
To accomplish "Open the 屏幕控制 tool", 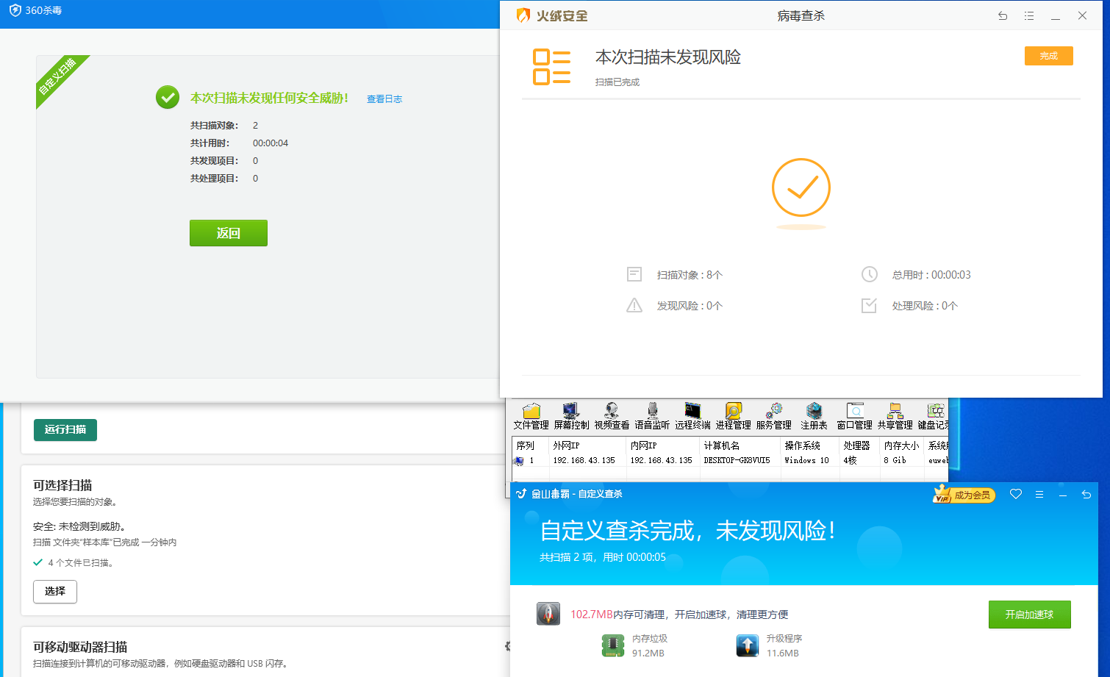I will (x=571, y=414).
